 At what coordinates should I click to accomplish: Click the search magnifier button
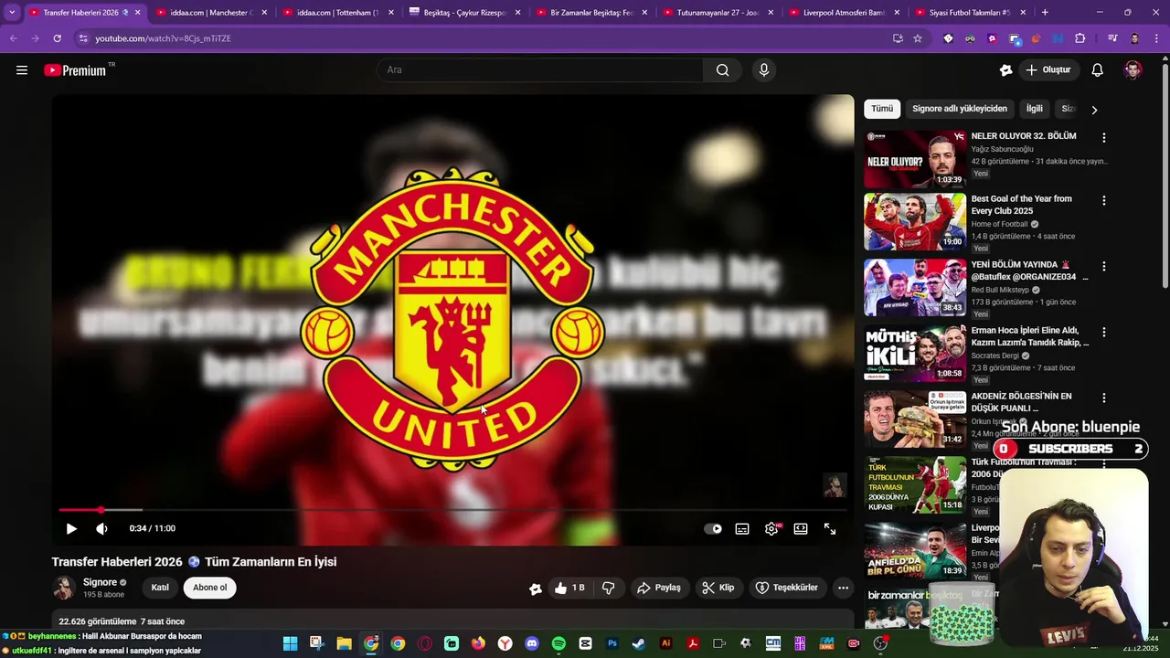722,70
